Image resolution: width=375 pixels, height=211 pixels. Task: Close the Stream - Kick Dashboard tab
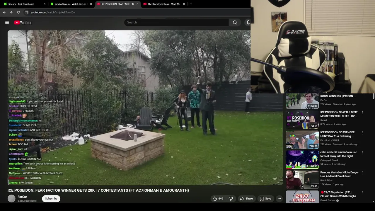tap(45, 4)
